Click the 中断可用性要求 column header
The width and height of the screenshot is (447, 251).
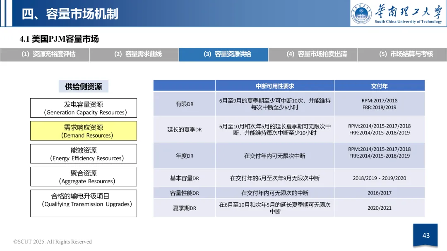[x=275, y=86]
